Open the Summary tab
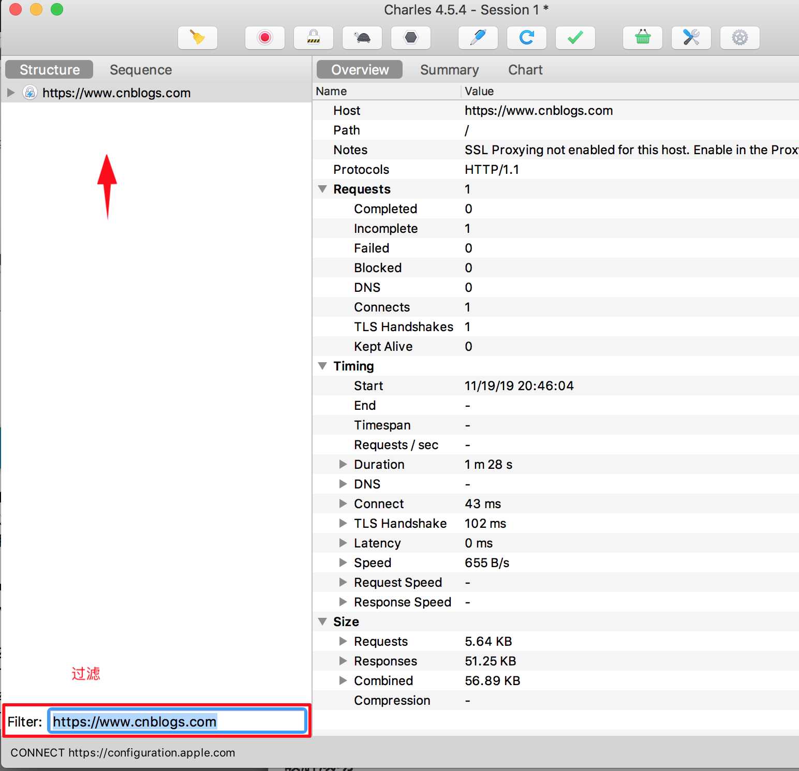 click(449, 69)
